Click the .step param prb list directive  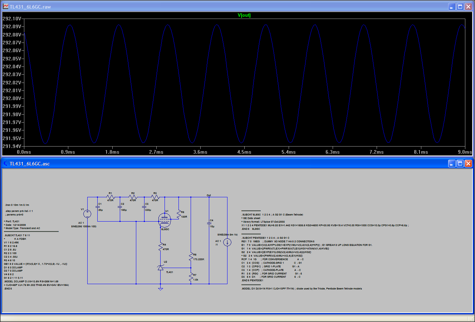[x=19, y=211]
